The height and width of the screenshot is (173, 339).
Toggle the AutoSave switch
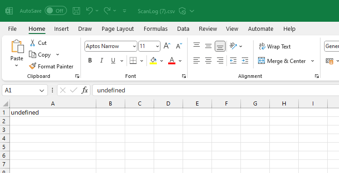click(x=56, y=11)
